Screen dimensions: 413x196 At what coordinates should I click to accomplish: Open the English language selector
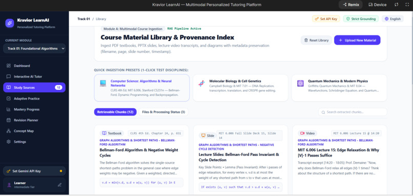(393, 19)
